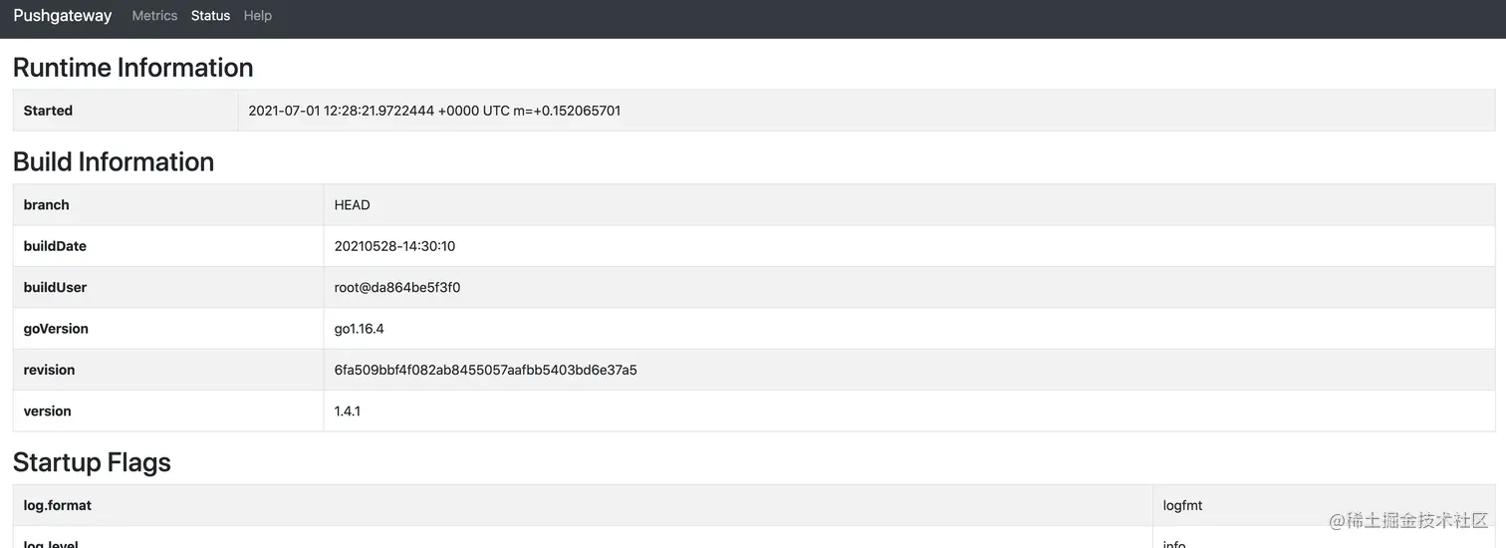Click the Build Information heading
Image resolution: width=1506 pixels, height=548 pixels.
pyautogui.click(x=114, y=162)
